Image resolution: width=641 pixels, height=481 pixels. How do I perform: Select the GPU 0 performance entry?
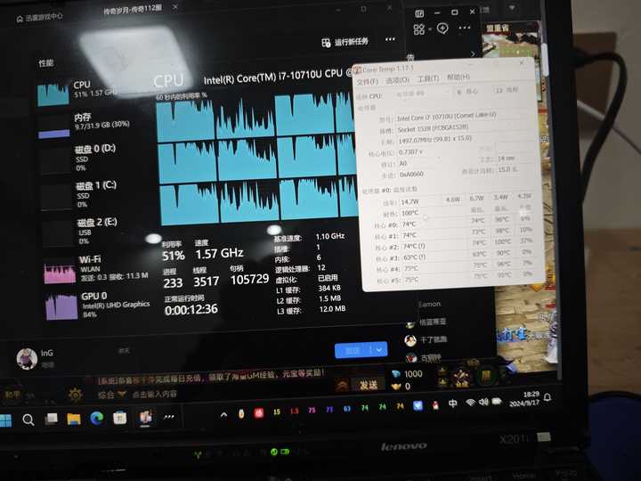coord(98,306)
